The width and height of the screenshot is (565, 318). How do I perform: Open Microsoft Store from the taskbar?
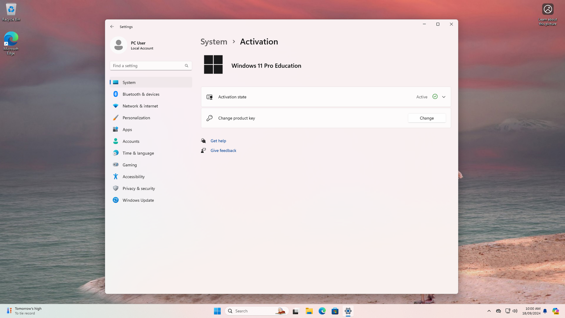[x=335, y=311]
